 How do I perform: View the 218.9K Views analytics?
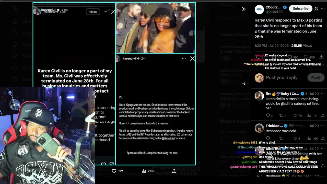pos(301,46)
